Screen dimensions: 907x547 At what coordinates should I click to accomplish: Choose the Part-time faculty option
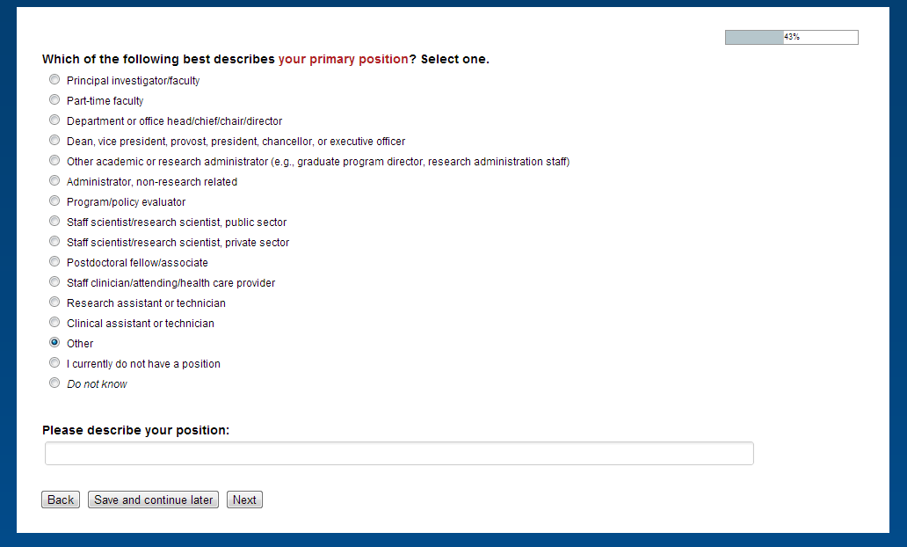[x=54, y=100]
